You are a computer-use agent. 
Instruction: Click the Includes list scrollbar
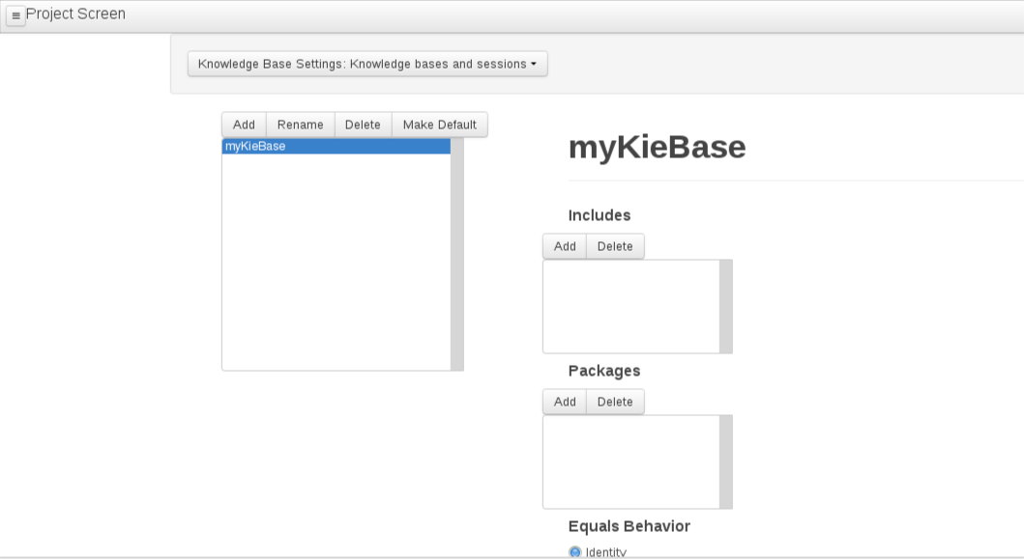(726, 307)
